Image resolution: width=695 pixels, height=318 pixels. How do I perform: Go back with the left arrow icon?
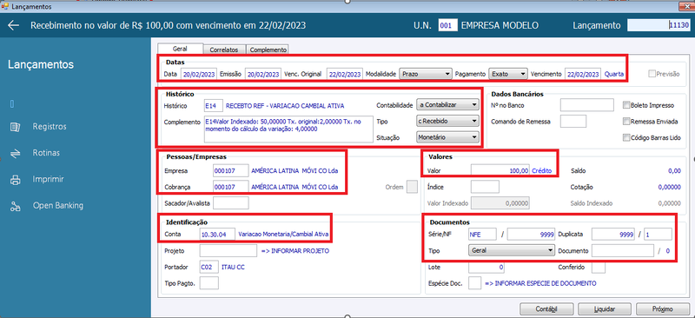tap(13, 25)
